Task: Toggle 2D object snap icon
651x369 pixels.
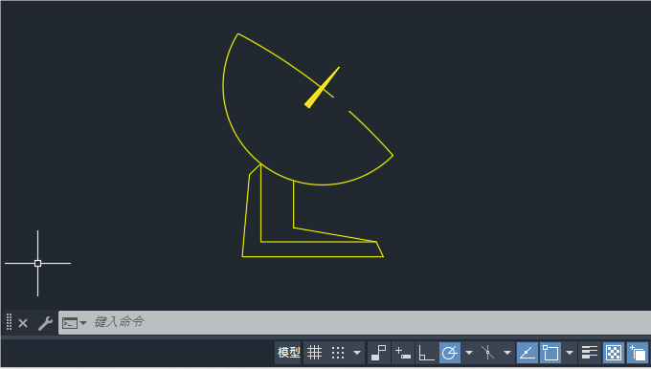Action: [550, 353]
